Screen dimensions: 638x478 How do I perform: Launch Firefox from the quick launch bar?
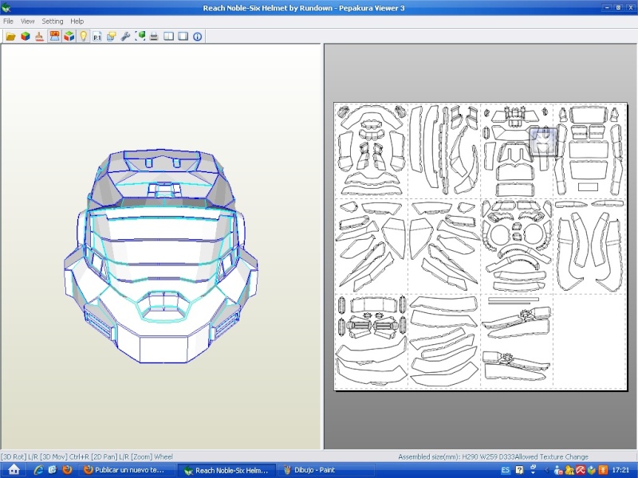coord(67,470)
